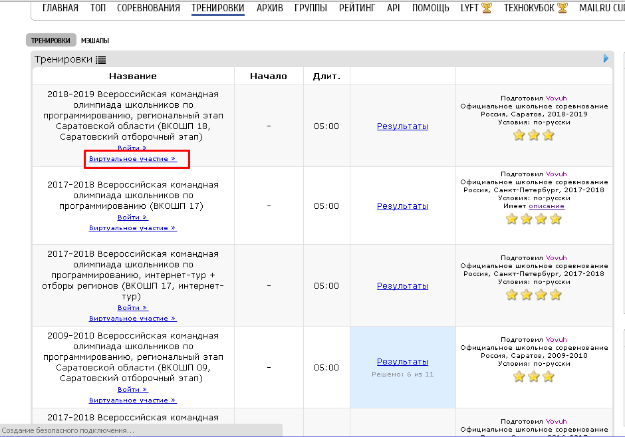Click the star rating of ВКОШП 17 интернет-тур row
This screenshot has height=437, width=625.
[x=534, y=295]
